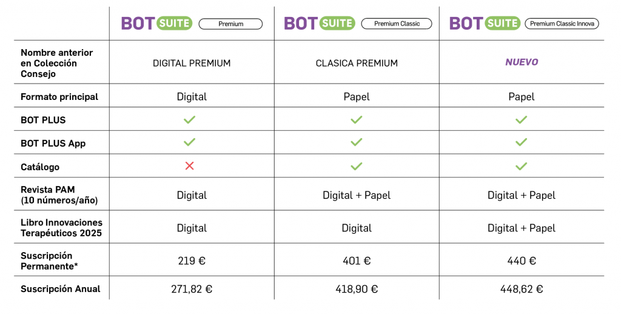
Task: Click the BOT PLUS checkmark under Premium
Action: (190, 119)
